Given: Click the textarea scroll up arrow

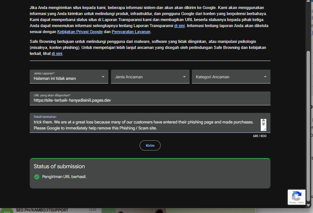Looking at the screenshot, I should pos(263,120).
